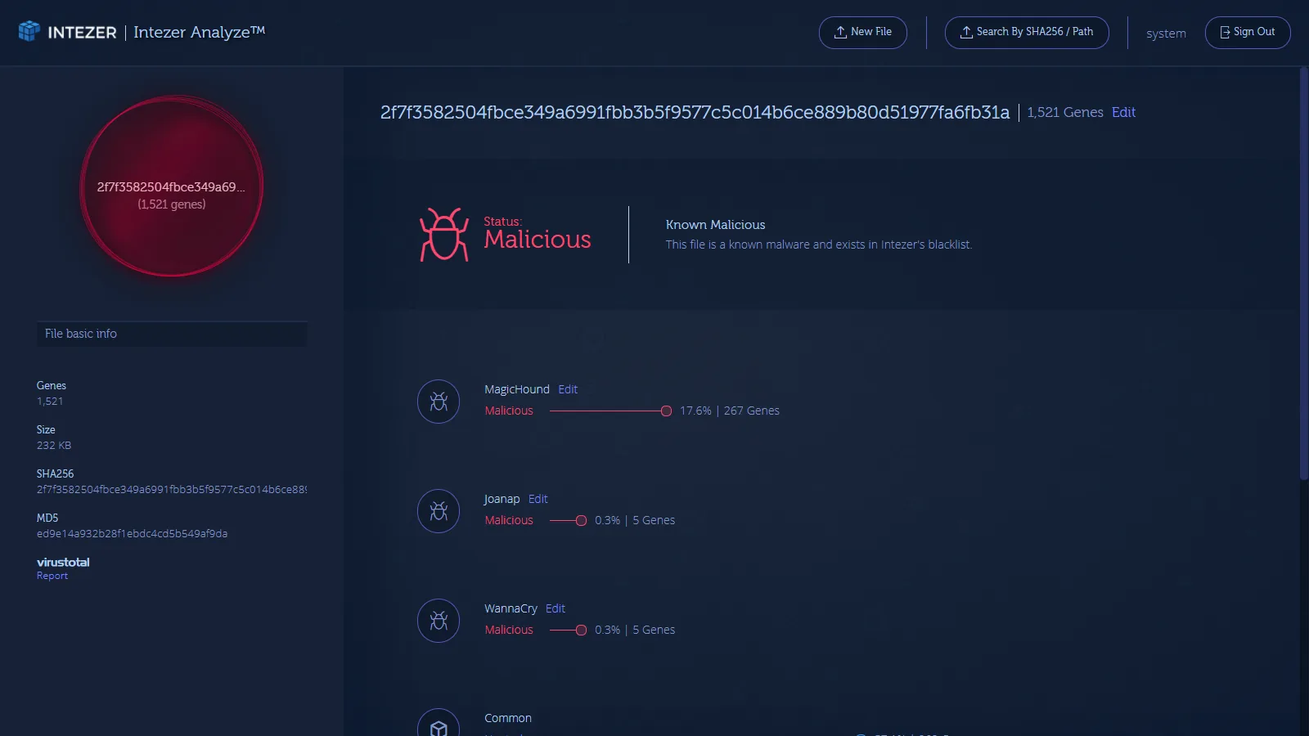
Task: Click the Status Malicious text
Action: (x=537, y=234)
